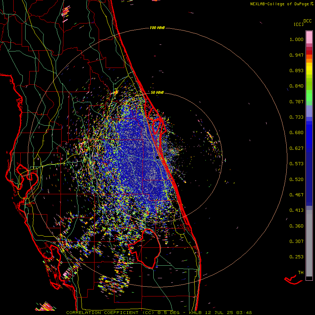Screen dimensions: 315x315
Task: Click the 0.413 scale value
Action: click(x=296, y=210)
